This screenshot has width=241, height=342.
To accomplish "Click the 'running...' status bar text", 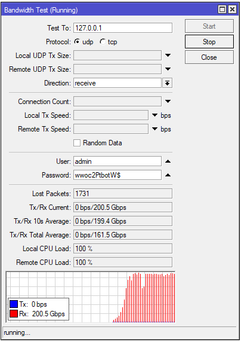I will [17, 332].
